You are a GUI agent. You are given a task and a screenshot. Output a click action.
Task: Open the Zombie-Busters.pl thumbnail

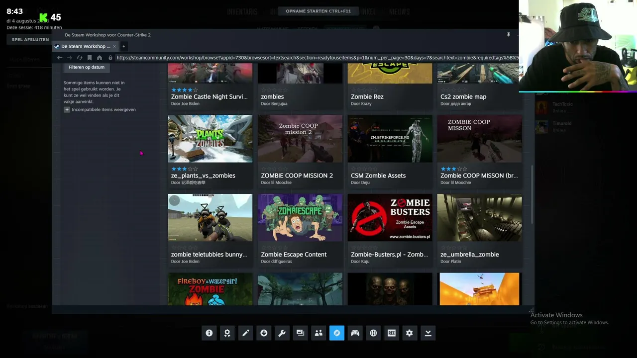(390, 217)
